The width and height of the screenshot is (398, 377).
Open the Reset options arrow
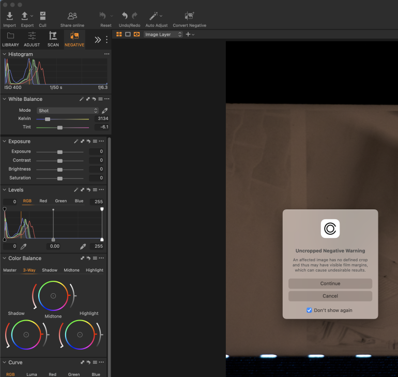[112, 16]
